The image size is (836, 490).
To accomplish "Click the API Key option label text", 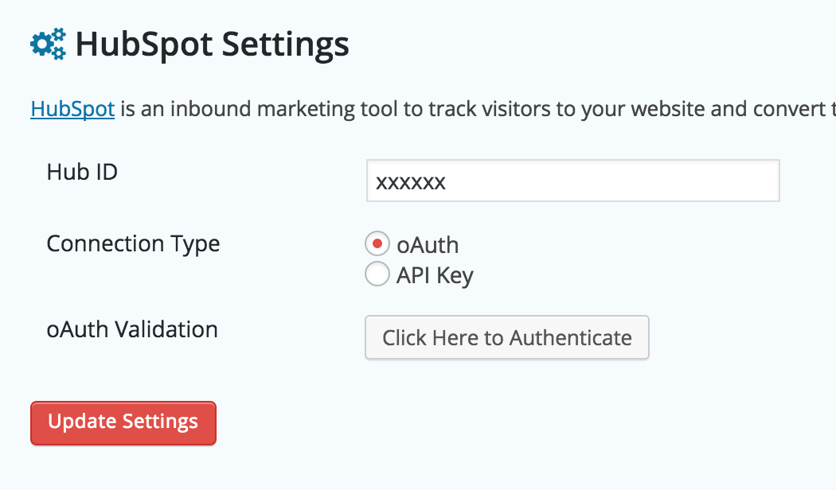I will (x=435, y=275).
